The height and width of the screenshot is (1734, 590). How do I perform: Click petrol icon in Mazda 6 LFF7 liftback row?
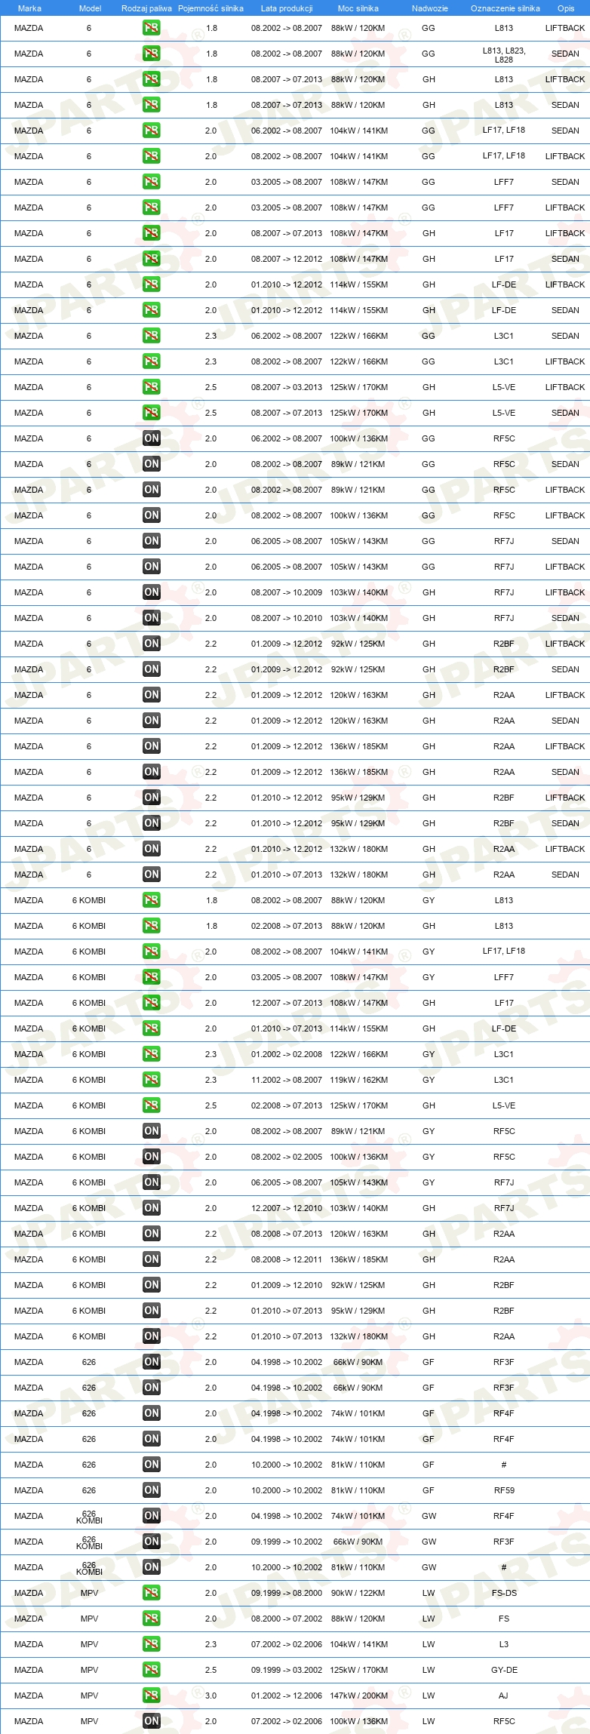[151, 208]
